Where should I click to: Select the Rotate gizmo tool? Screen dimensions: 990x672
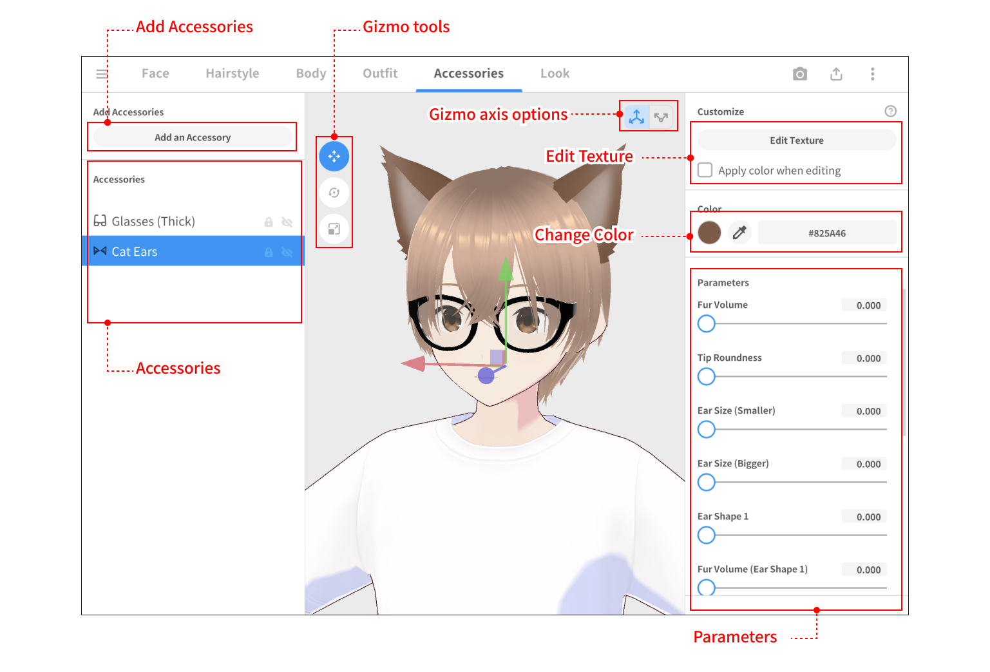334,193
